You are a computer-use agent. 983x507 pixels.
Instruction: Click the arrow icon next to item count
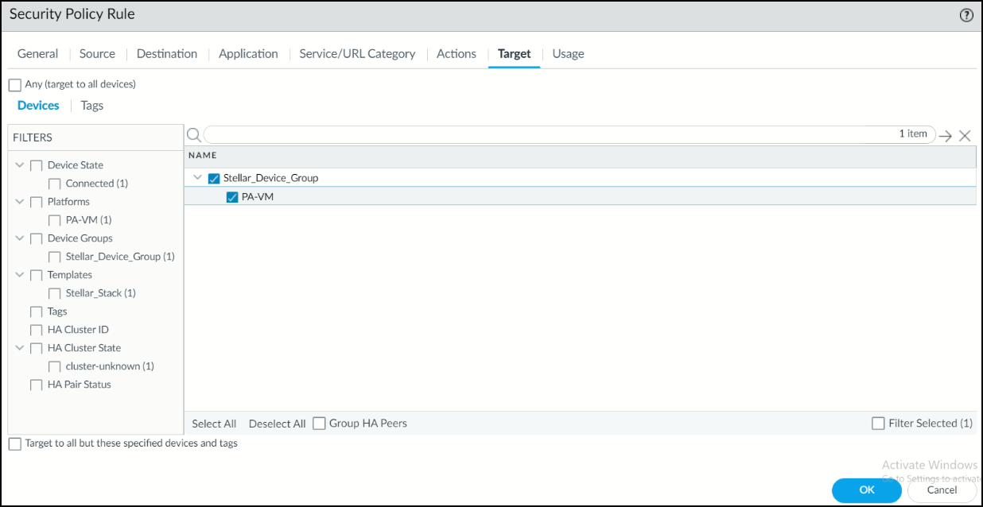coord(945,136)
